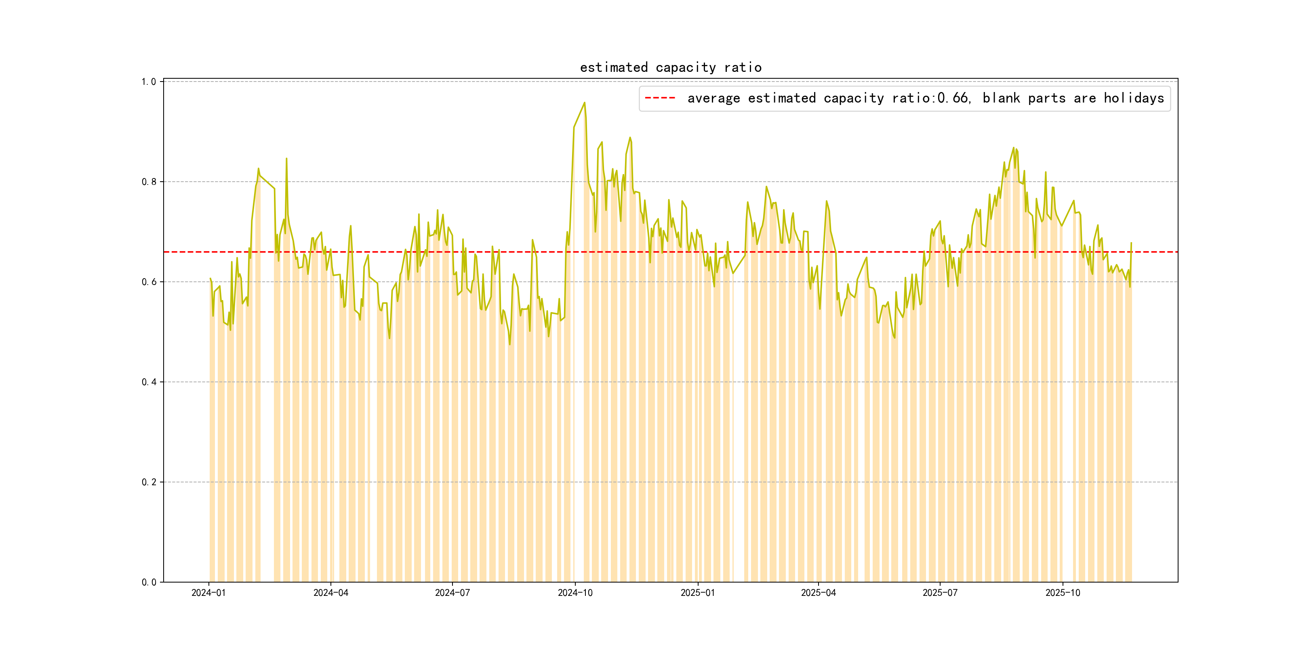The width and height of the screenshot is (1309, 654).
Task: Click the 0.4 y-axis tick label
Action: (x=148, y=382)
